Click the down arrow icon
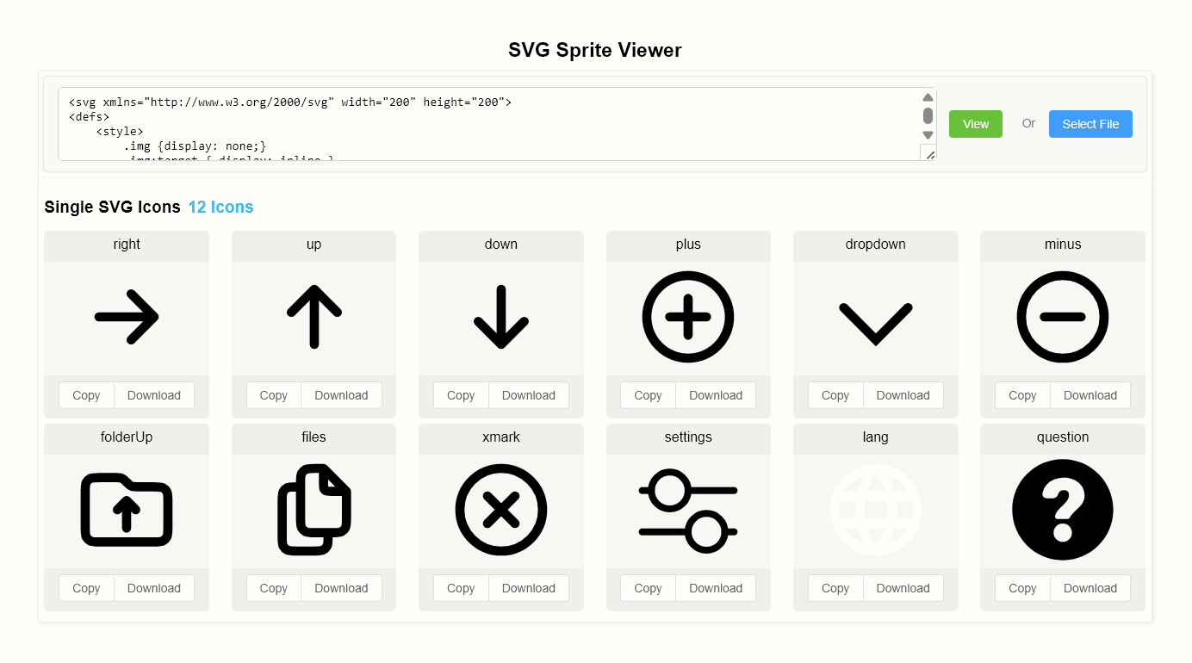 point(501,317)
